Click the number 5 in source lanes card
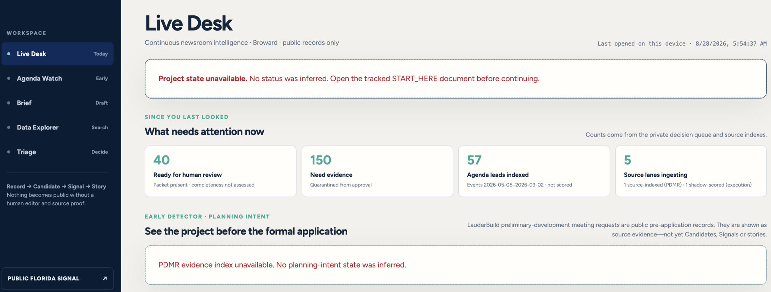Screen dimensions: 771x292 [x=627, y=160]
